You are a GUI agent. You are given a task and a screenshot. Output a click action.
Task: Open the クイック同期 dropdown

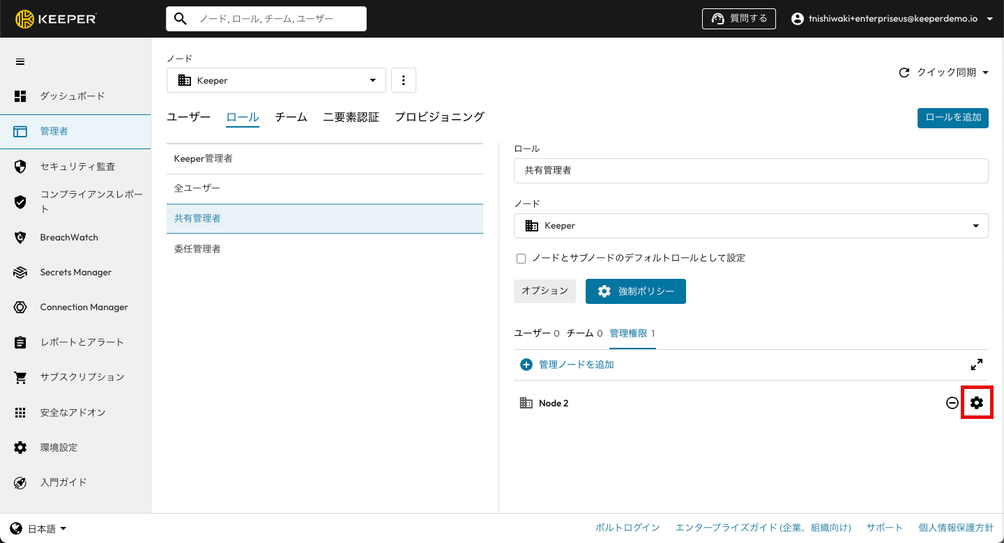coord(945,72)
